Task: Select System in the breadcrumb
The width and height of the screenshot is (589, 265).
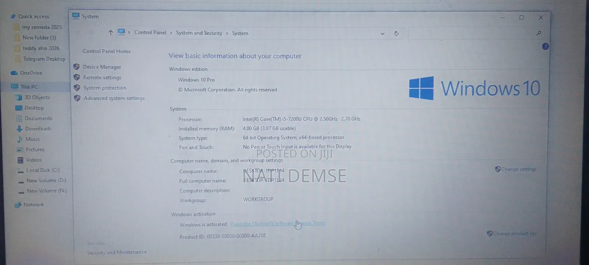Action: point(240,33)
